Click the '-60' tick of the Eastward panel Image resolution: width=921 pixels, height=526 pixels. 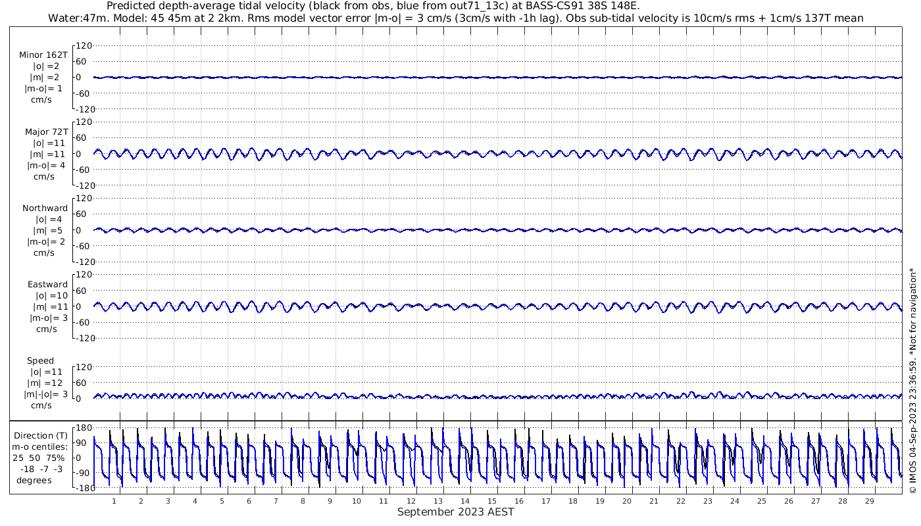84,322
